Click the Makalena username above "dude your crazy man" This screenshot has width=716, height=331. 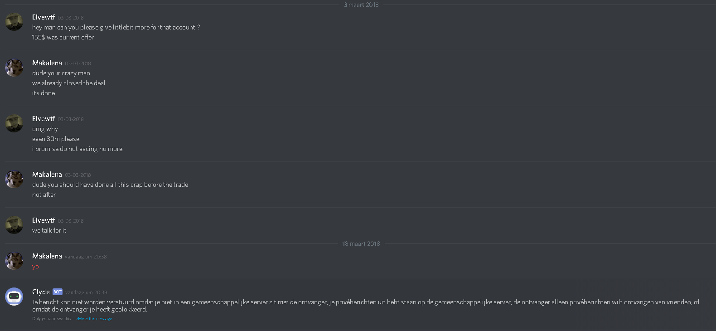point(47,63)
